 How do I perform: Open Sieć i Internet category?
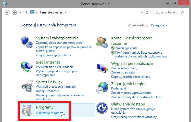coord(48,62)
